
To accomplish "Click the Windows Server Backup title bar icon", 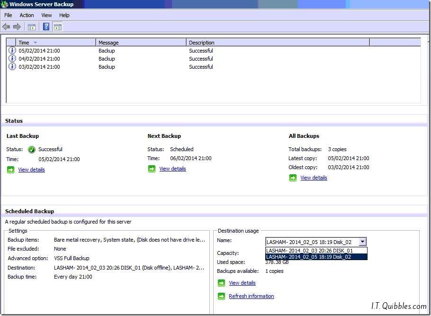I will (x=4, y=4).
